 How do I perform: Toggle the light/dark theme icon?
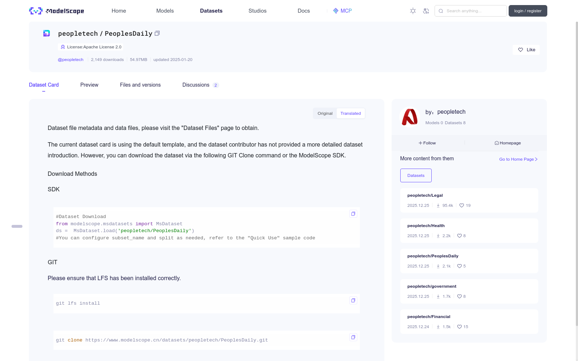(x=413, y=11)
